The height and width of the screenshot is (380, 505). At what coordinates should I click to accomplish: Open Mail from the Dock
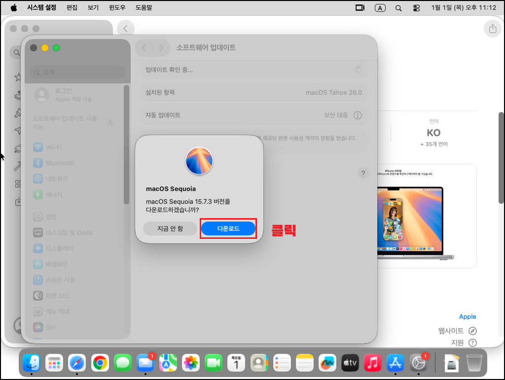[145, 363]
